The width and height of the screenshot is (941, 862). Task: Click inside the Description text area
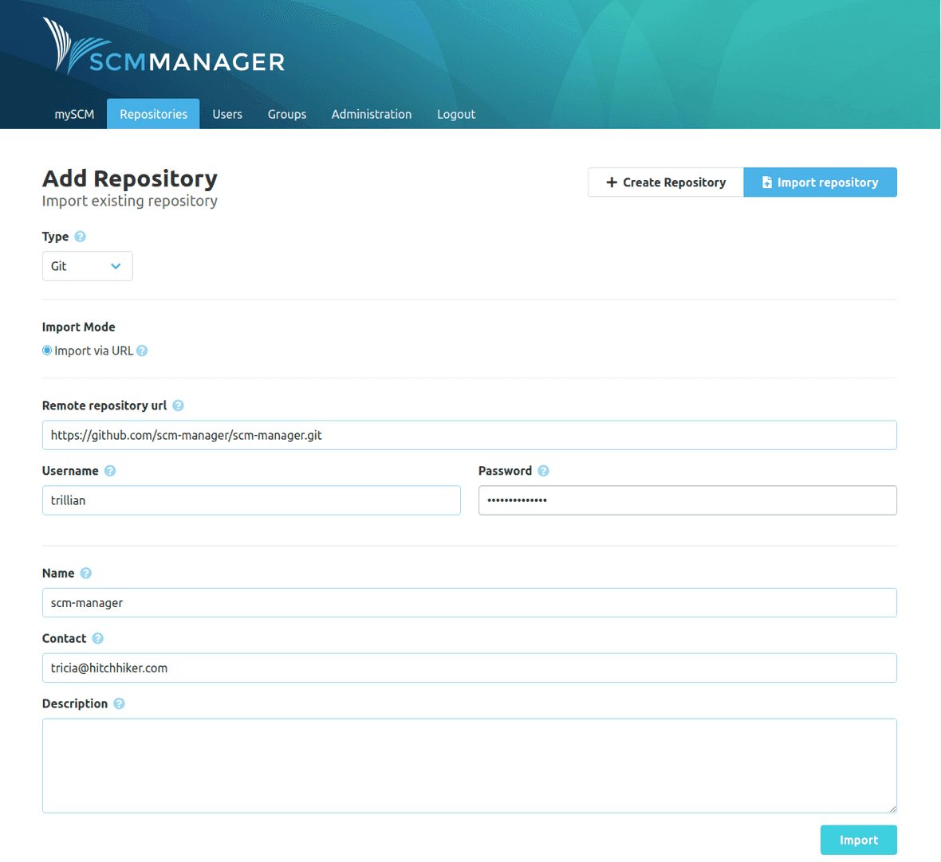(x=469, y=765)
